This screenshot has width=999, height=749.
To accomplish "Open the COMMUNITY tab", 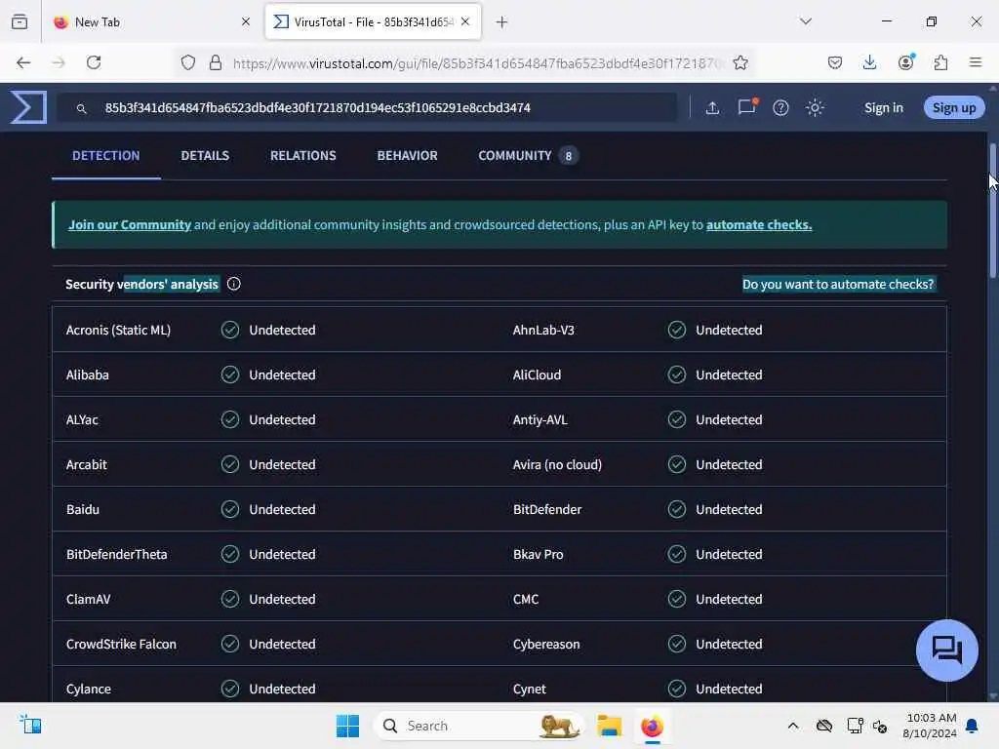I will point(528,155).
